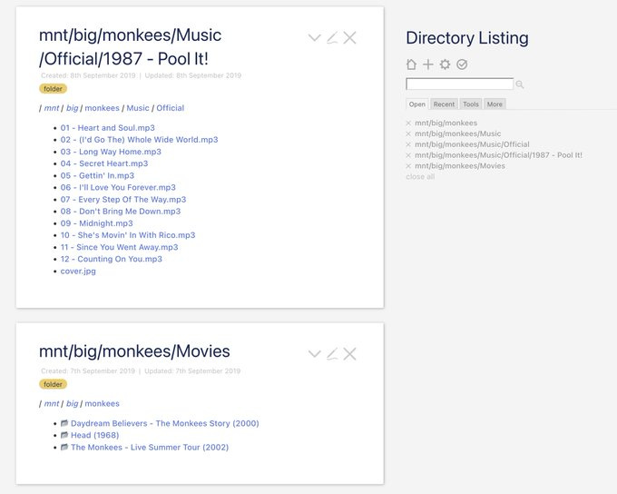
Task: Open the control panel gear icon
Action: pos(445,64)
